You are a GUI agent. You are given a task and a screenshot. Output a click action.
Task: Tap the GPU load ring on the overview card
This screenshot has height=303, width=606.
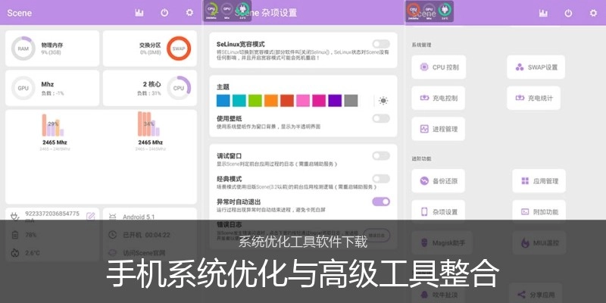pos(23,88)
